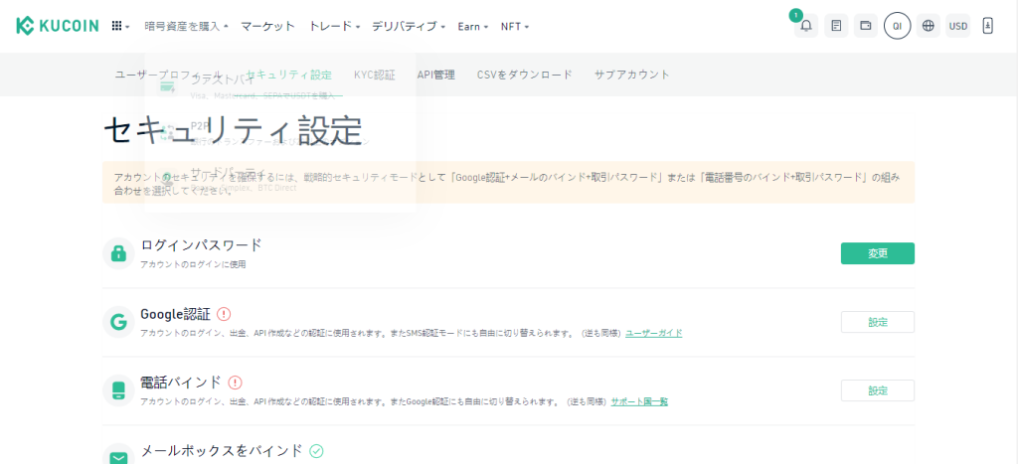The height and width of the screenshot is (464, 1018).
Task: Click the 設定 button for Google認証
Action: pos(877,322)
